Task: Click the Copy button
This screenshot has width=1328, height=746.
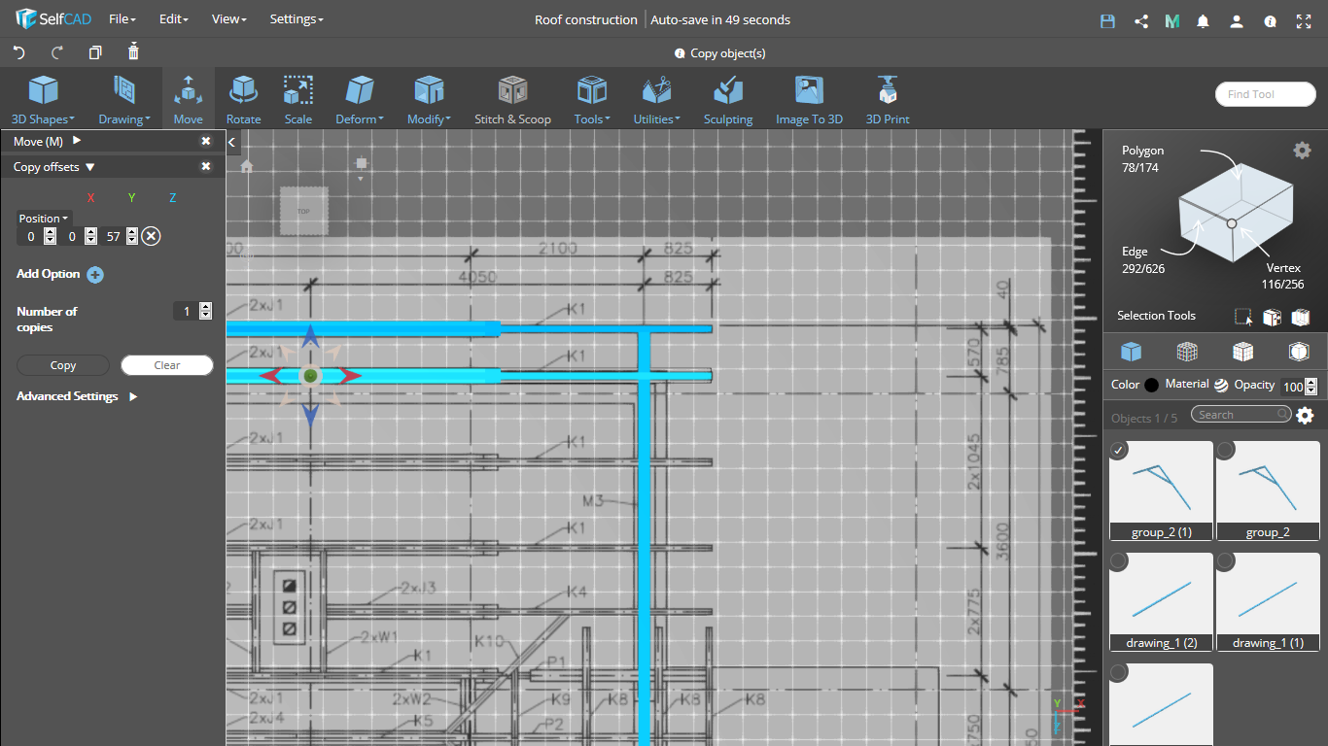Action: [63, 365]
